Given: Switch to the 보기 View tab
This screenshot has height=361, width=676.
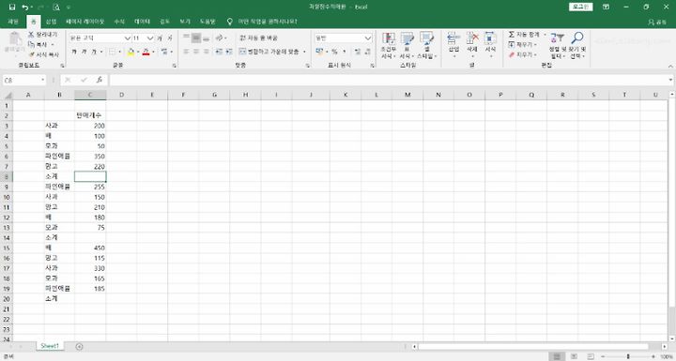Looking at the screenshot, I should [185, 22].
